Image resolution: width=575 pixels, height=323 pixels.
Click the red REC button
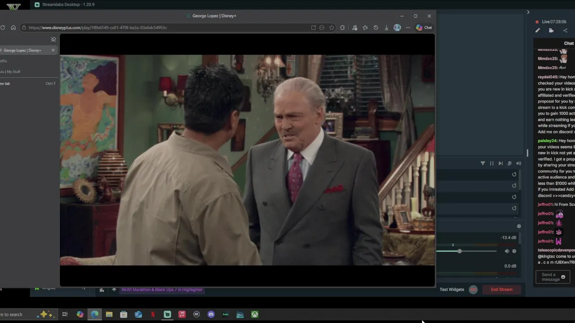(x=473, y=289)
